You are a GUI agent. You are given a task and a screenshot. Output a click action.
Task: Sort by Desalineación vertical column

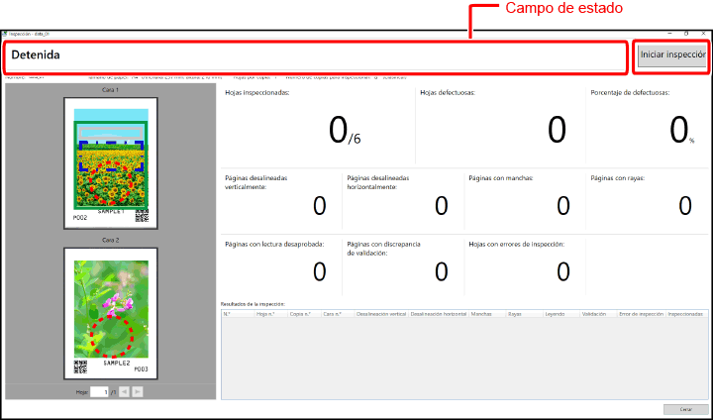pyautogui.click(x=381, y=313)
